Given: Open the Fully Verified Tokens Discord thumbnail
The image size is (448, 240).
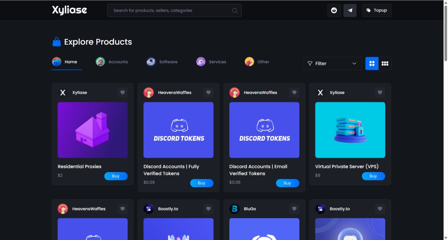Looking at the screenshot, I should tap(178, 130).
